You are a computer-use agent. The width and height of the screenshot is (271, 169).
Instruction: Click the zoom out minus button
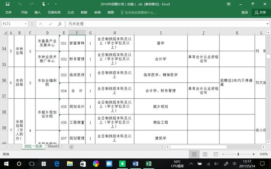[x=223, y=155]
